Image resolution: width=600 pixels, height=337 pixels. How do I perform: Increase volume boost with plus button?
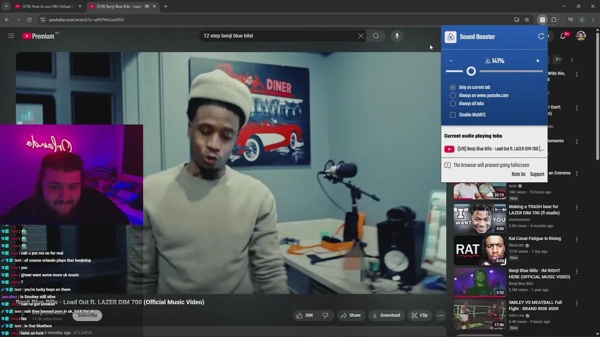point(538,61)
